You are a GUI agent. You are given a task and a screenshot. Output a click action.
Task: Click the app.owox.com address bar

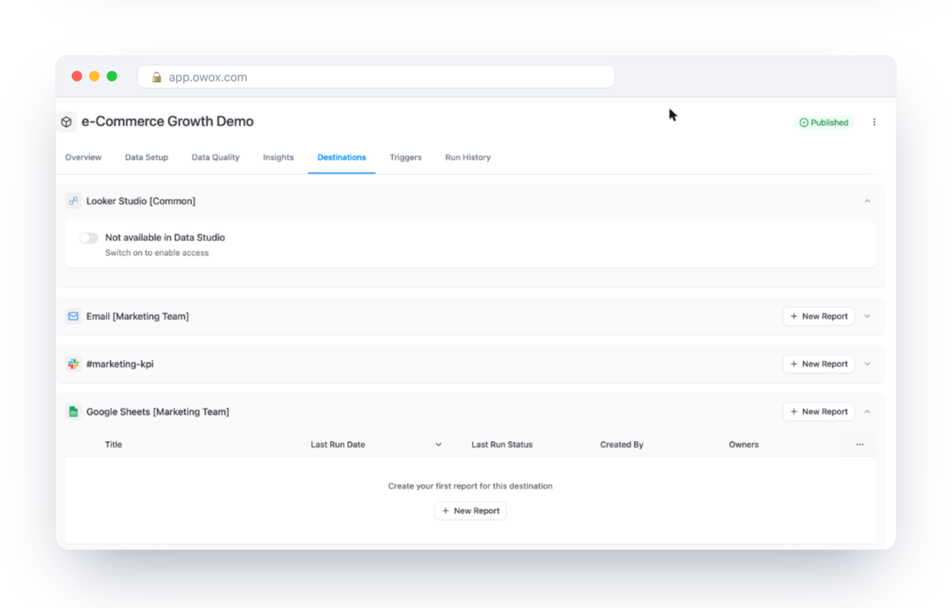coord(375,77)
